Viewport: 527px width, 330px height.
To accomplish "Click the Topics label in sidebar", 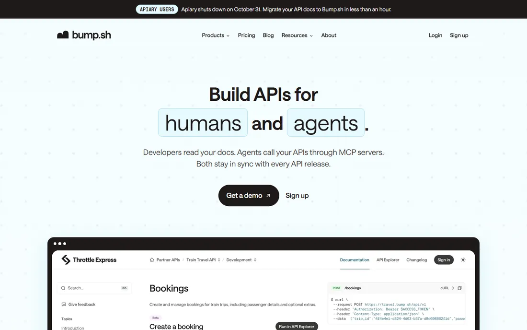I will 67,318.
